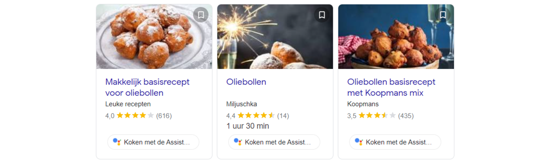The width and height of the screenshot is (556, 162).
Task: Start Koken met de Assistent for Miljuschka
Action: click(x=274, y=142)
